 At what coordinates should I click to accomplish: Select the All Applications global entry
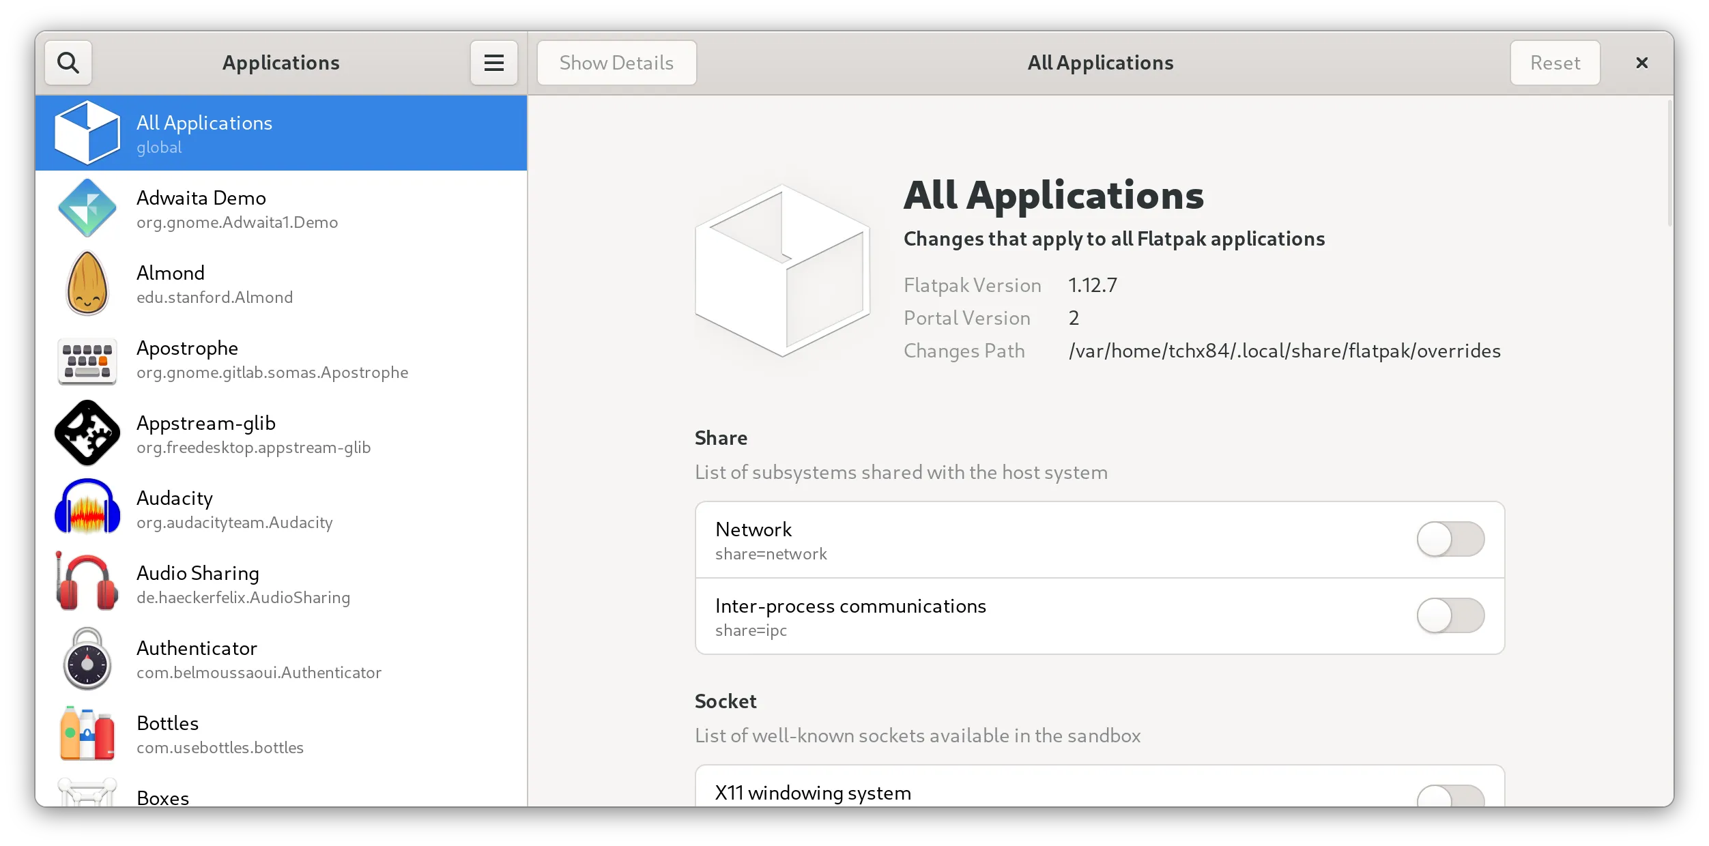pos(281,134)
